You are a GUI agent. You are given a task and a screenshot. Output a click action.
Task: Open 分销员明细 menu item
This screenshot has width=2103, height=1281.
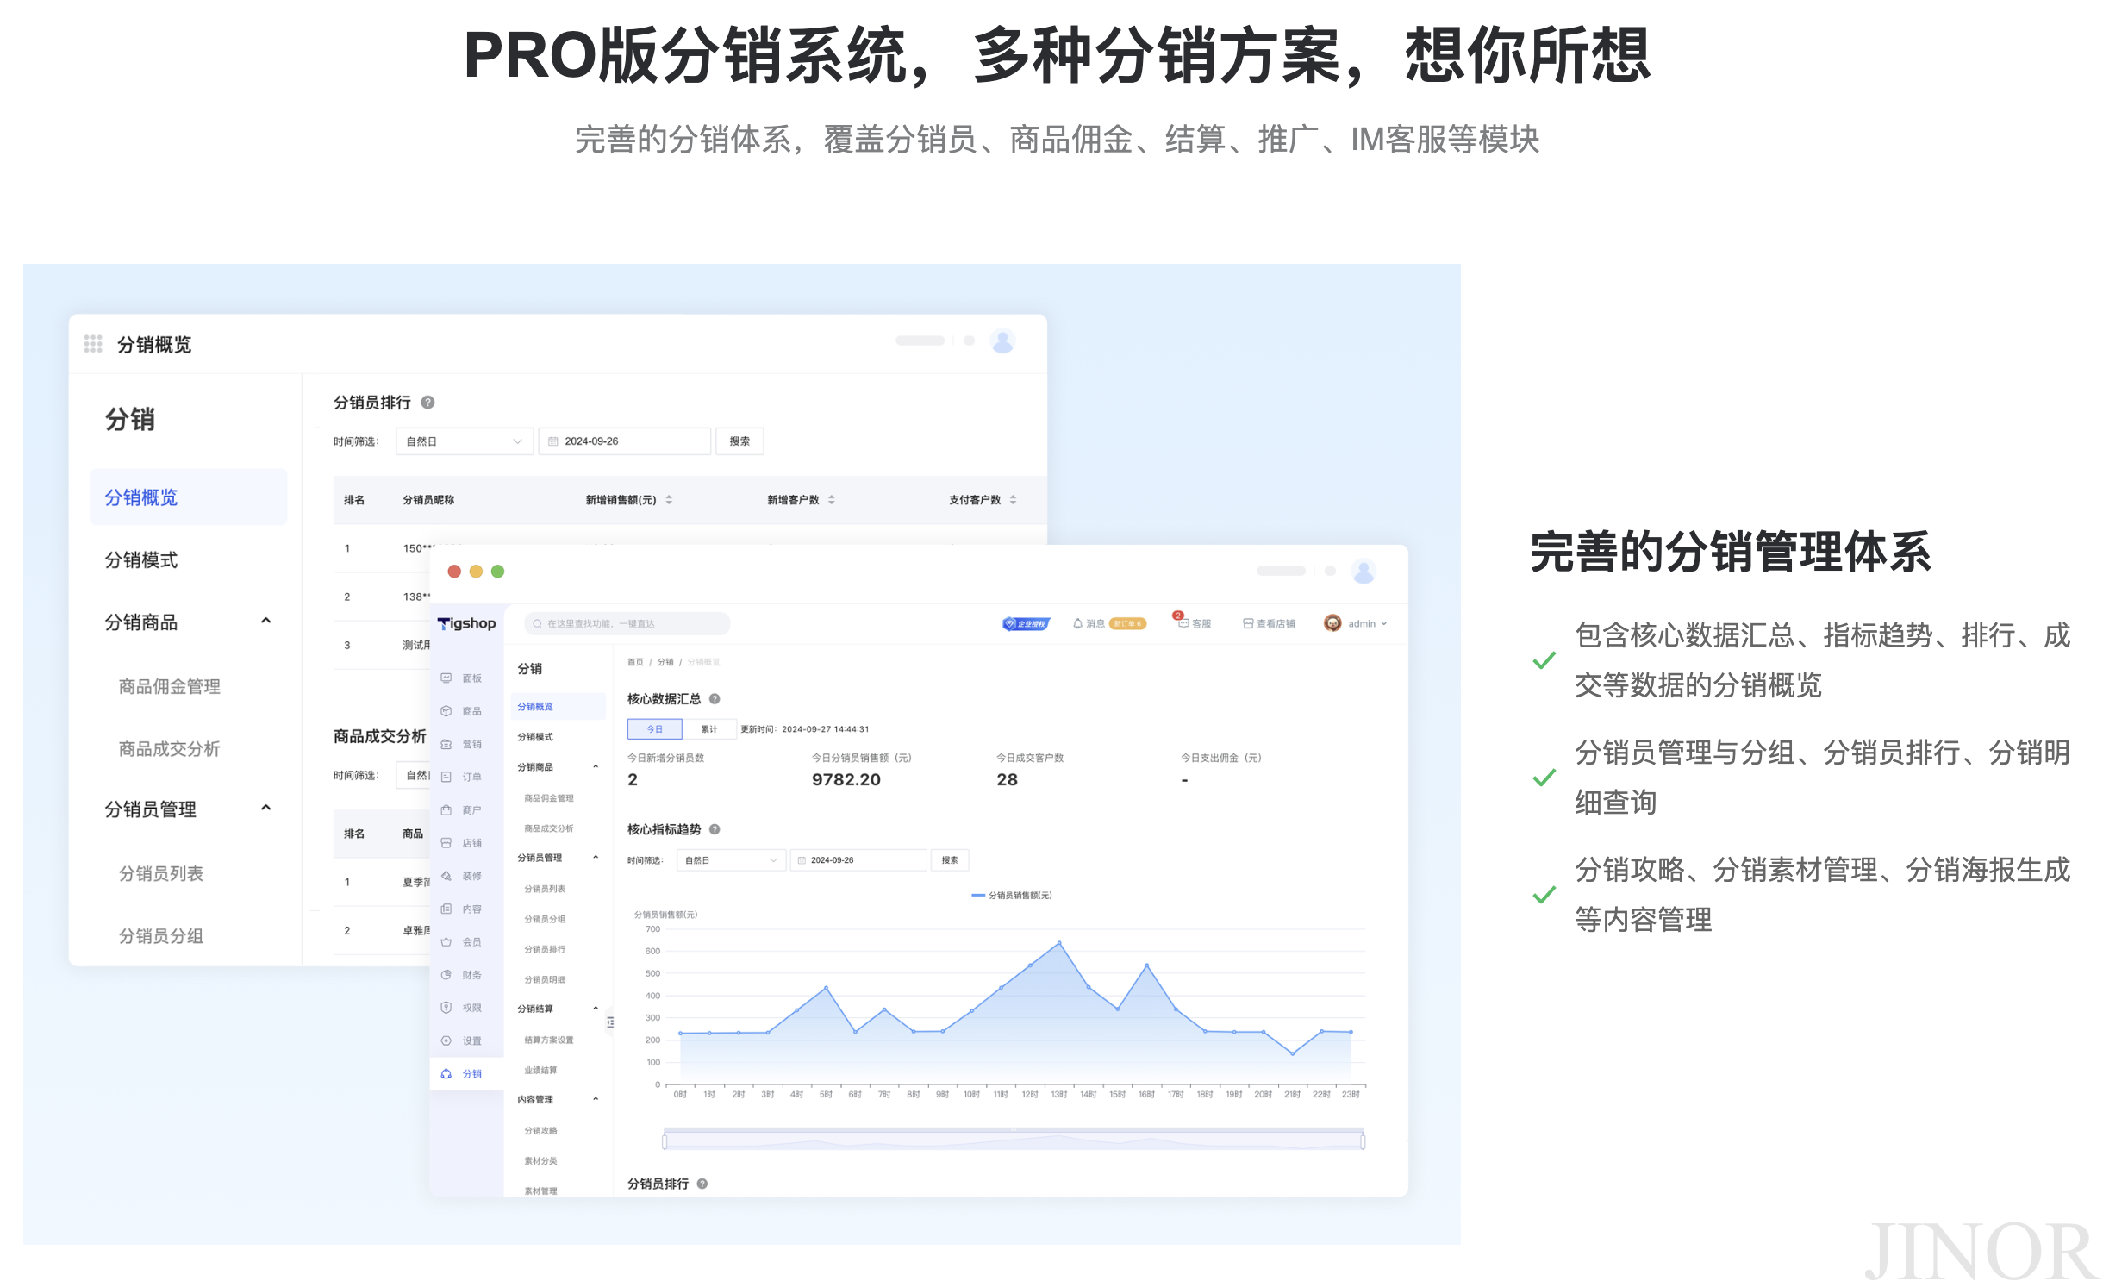click(x=545, y=979)
